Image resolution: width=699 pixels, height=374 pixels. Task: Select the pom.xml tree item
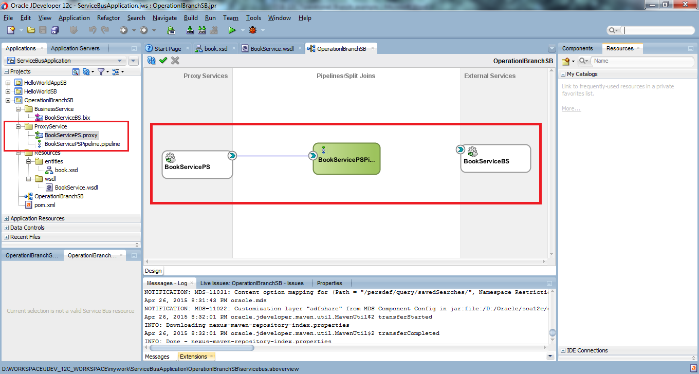click(40, 205)
